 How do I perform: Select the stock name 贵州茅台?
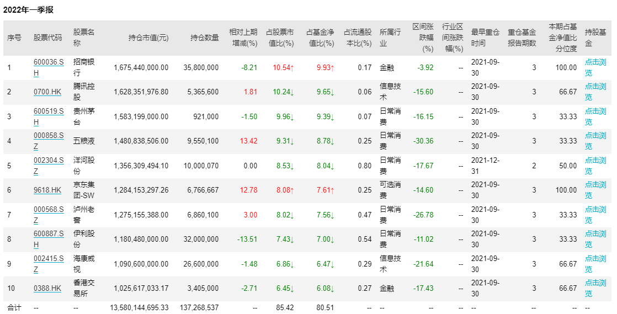tap(84, 117)
